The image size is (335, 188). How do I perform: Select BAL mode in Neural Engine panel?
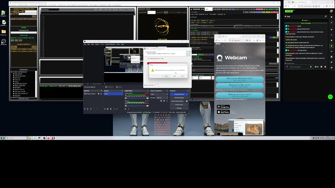tap(16, 40)
